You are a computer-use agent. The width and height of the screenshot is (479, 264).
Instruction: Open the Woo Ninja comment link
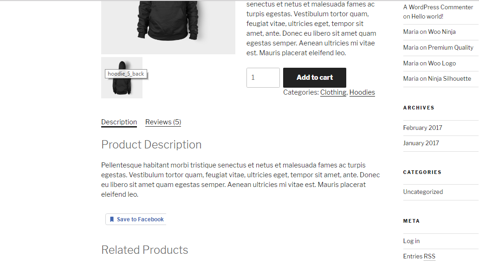441,32
